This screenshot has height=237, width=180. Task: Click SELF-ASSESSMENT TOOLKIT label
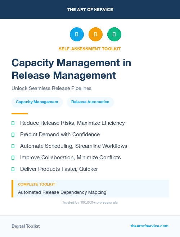(x=90, y=49)
